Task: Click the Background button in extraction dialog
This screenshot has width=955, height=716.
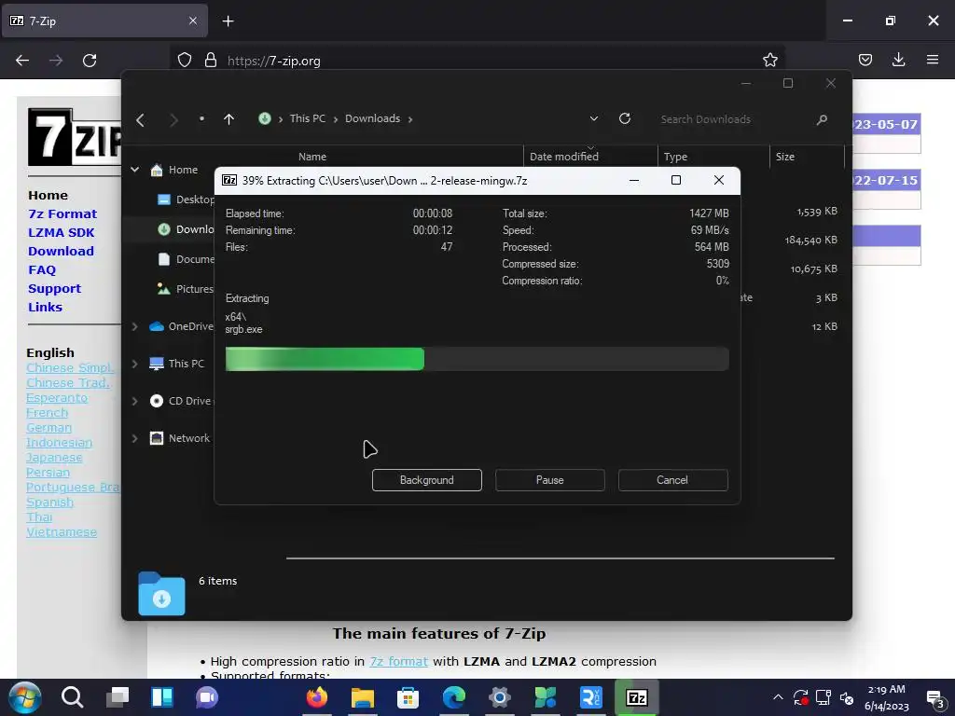Action: pos(426,480)
